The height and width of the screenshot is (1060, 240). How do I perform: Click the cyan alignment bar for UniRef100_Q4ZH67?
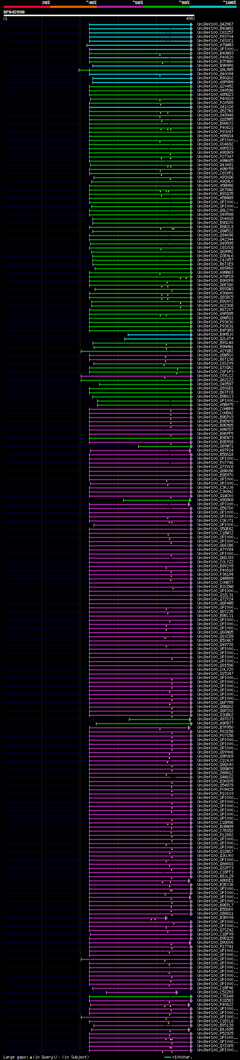(141, 24)
